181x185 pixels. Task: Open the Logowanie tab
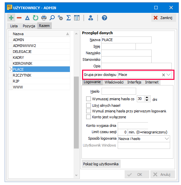pos(92,82)
